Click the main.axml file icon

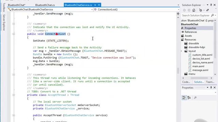[x=190, y=66]
